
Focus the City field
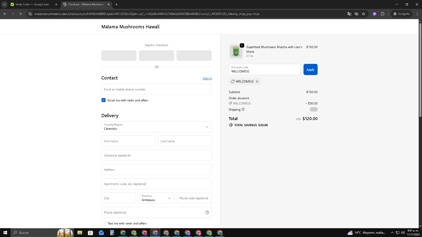tap(118, 198)
